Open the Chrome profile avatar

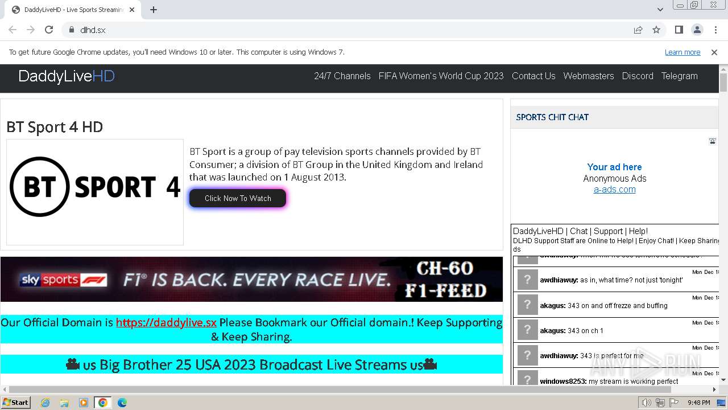[x=697, y=30]
